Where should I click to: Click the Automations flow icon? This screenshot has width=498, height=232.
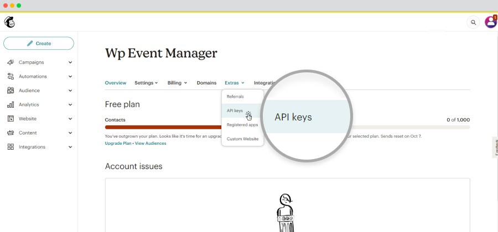[11, 76]
